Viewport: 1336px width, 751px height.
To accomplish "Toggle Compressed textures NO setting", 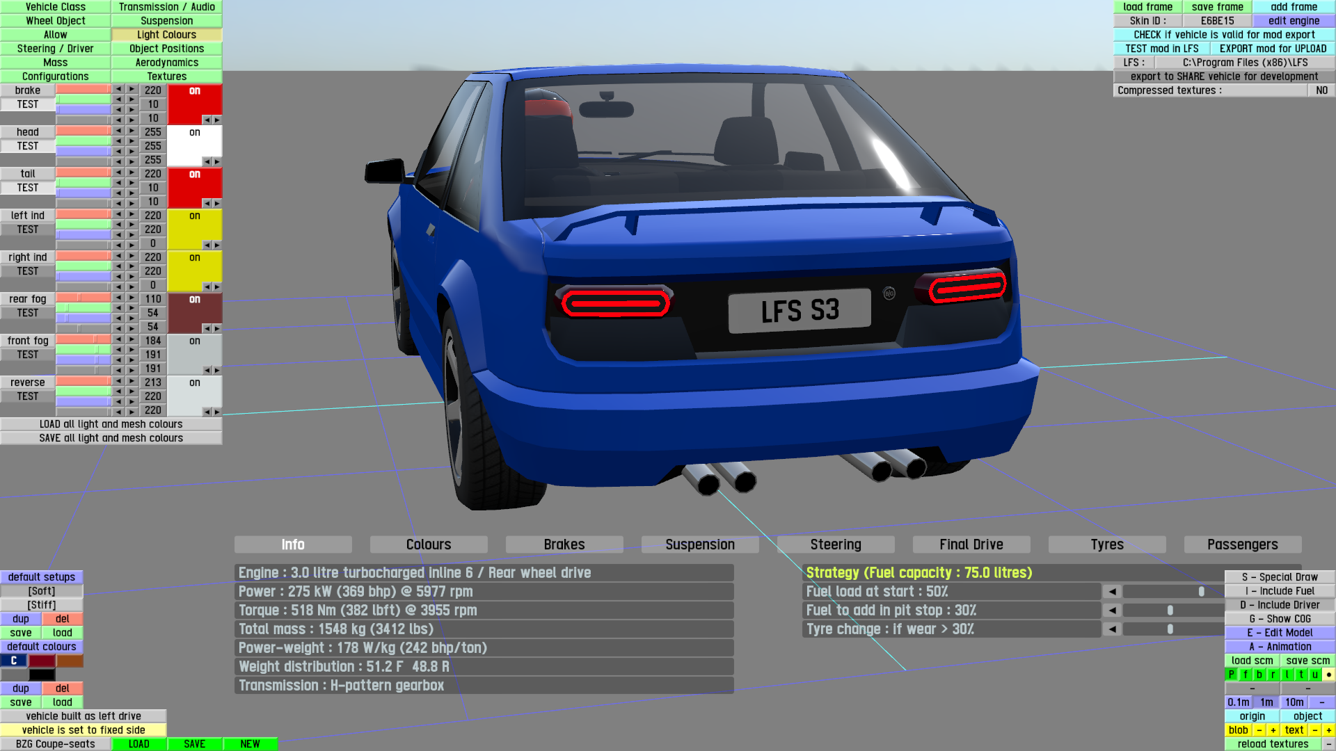I will coord(1321,90).
